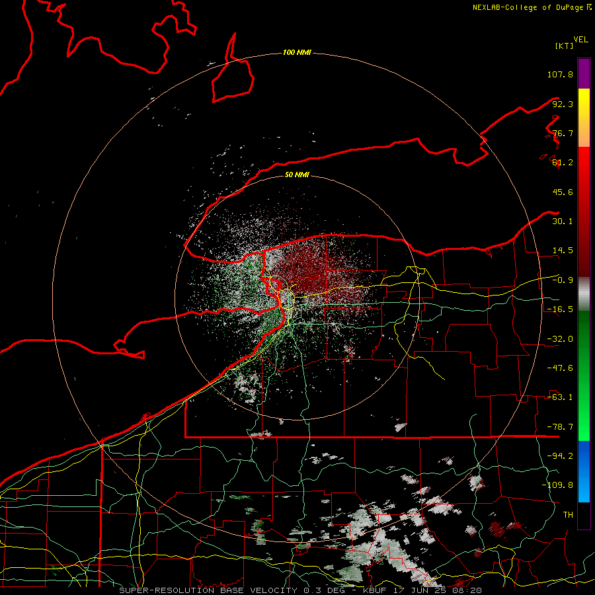Screen dimensions: 595x595
Task: Click the -32.0 legend value
Action: pyautogui.click(x=560, y=339)
